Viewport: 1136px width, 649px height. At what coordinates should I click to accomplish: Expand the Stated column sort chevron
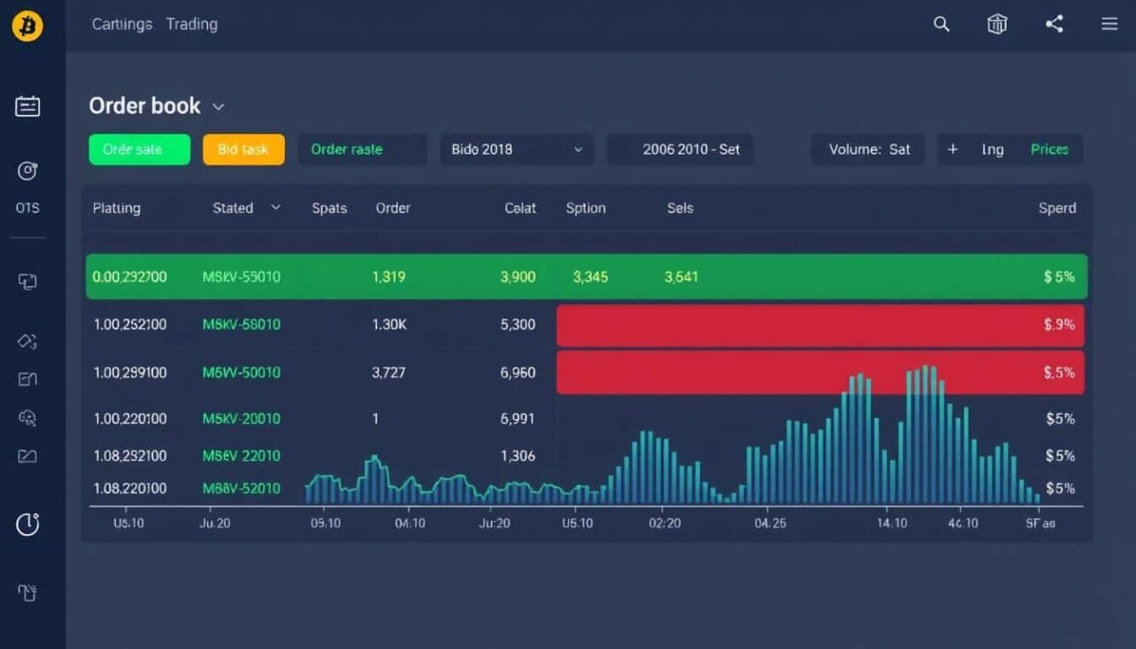[274, 208]
